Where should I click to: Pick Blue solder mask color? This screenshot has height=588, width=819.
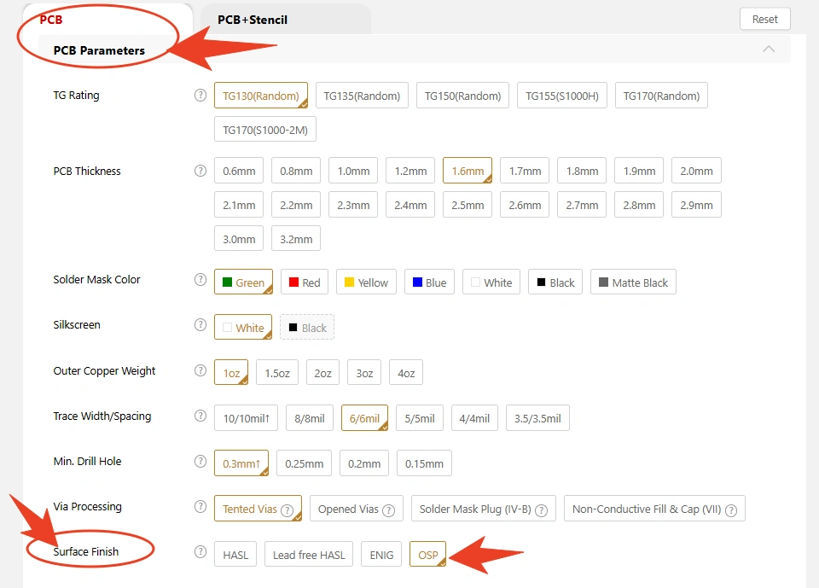click(x=429, y=282)
